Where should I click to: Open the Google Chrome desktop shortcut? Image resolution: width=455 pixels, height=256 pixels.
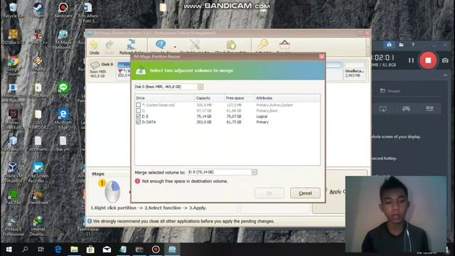pos(13,66)
